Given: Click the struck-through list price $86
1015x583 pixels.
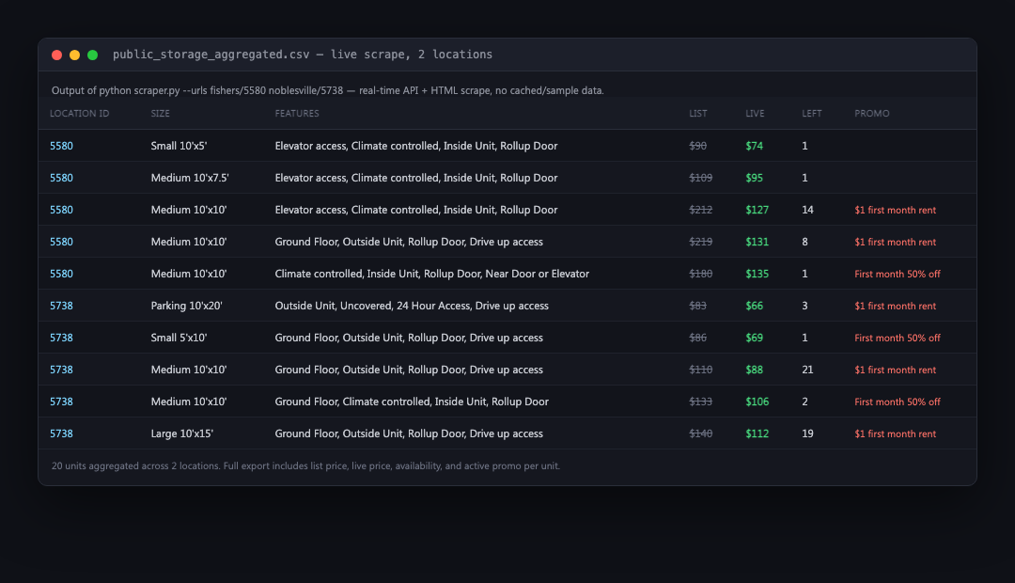Looking at the screenshot, I should (697, 338).
